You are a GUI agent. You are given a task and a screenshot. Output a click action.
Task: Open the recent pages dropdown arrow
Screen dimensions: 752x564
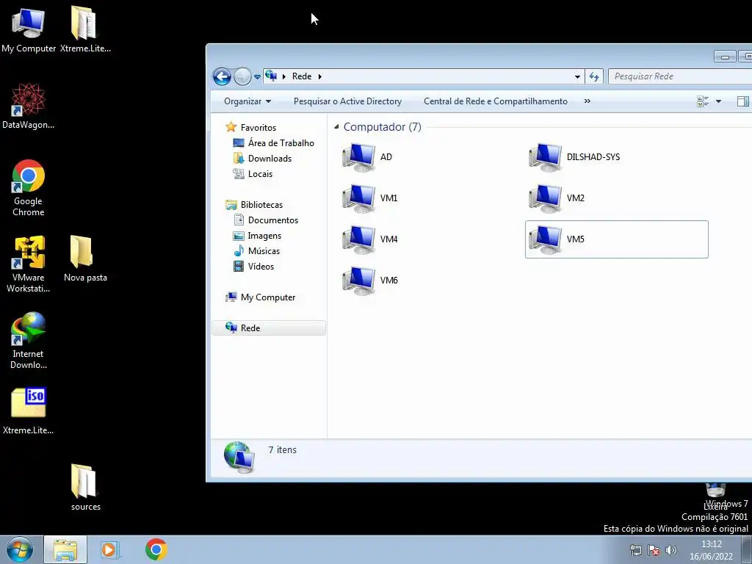click(x=257, y=76)
